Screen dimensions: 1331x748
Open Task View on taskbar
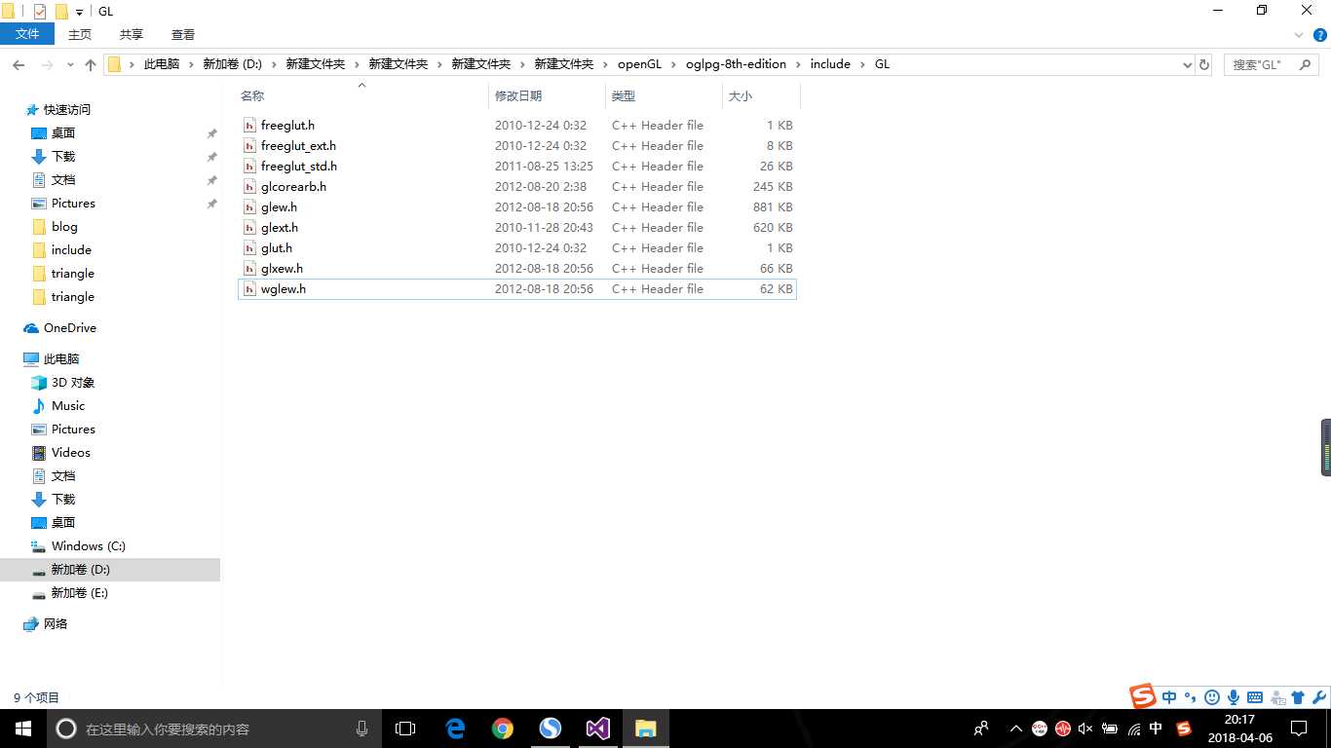(x=405, y=729)
